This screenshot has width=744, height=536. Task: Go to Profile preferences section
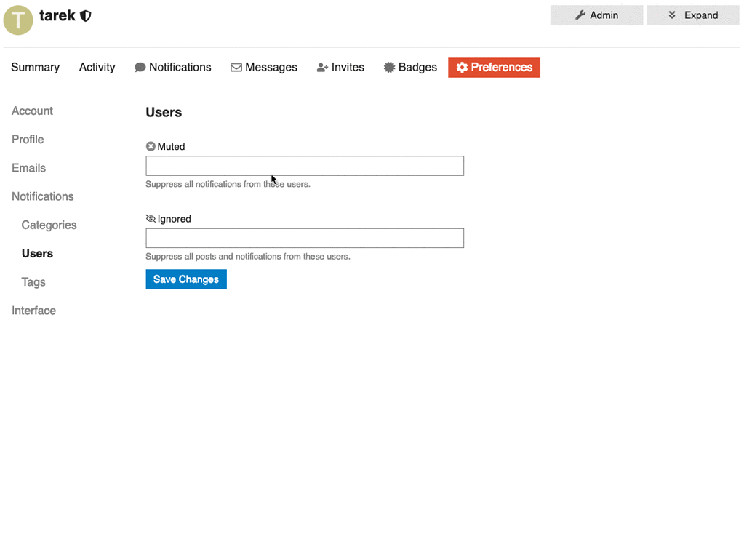click(x=28, y=140)
